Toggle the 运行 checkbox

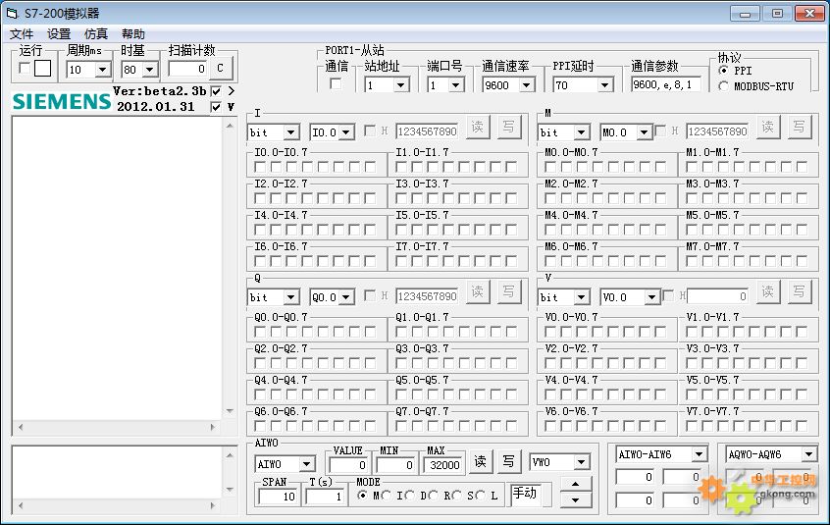pyautogui.click(x=24, y=68)
